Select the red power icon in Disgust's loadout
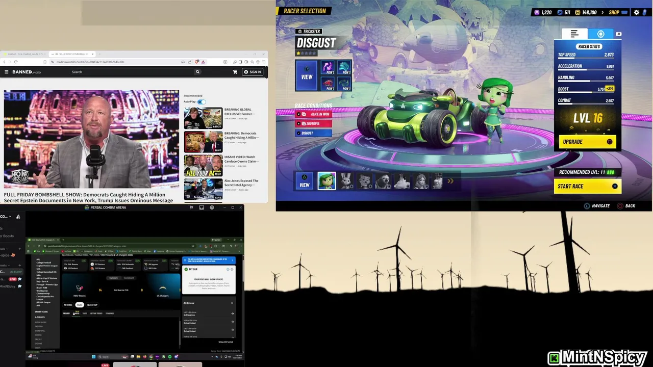 327,83
